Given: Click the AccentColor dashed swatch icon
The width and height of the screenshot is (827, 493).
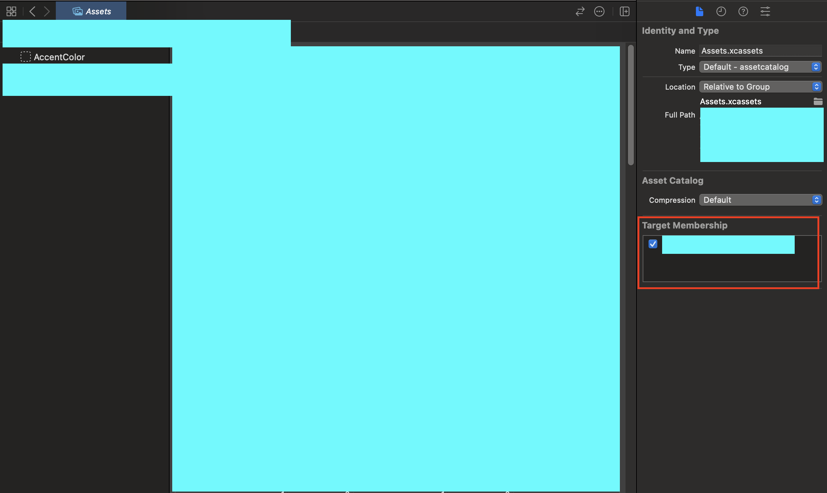Looking at the screenshot, I should pos(25,57).
